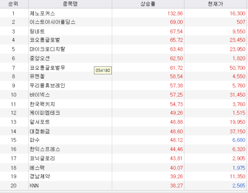This screenshot has width=248, height=193.
Task: Click the 65.72 rise rate value
Action: 177,40
